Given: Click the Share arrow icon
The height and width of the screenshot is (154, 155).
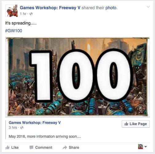Looking at the screenshot, I should pos(65,148).
